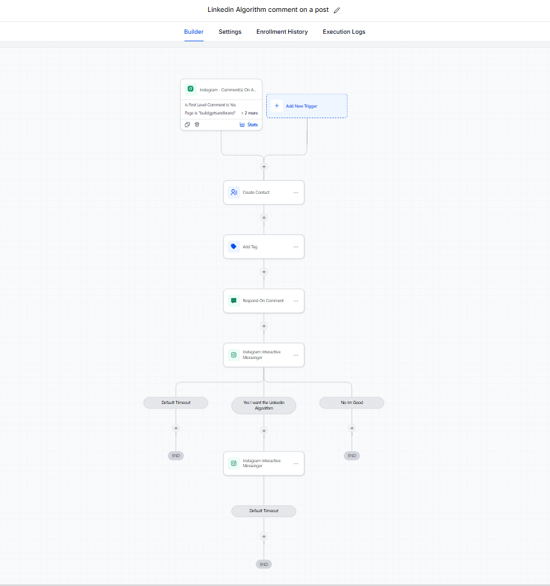The image size is (550, 586).
Task: Delete the Instagram comment trigger
Action: 197,124
